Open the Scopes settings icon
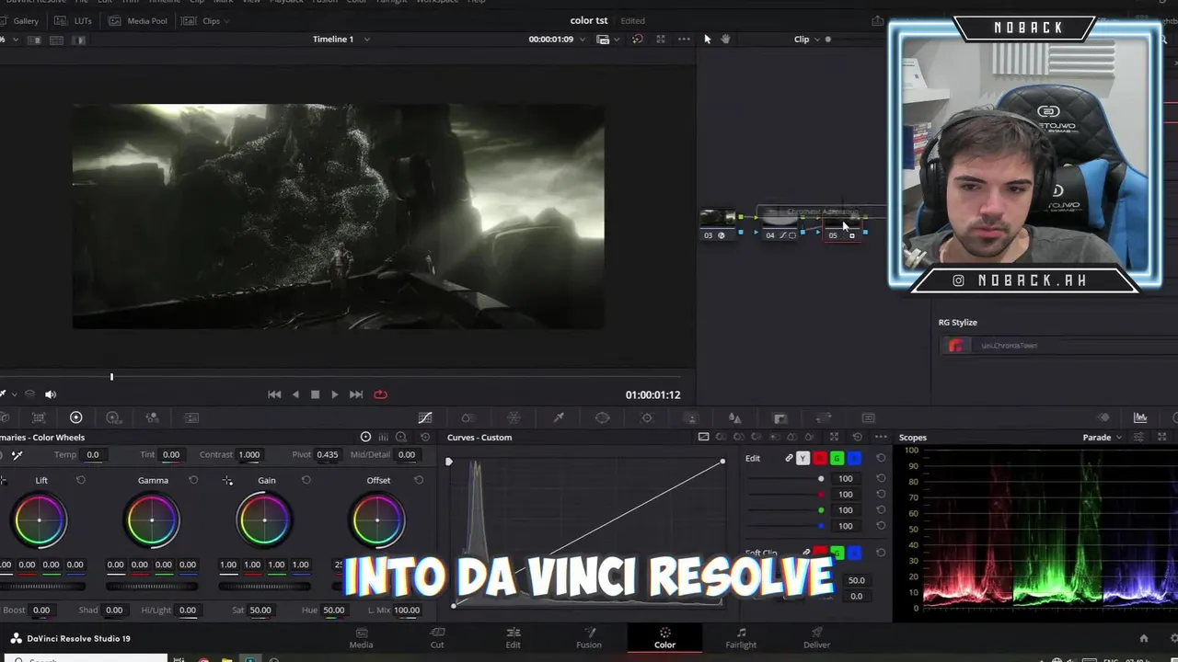The height and width of the screenshot is (662, 1178). click(x=1139, y=438)
